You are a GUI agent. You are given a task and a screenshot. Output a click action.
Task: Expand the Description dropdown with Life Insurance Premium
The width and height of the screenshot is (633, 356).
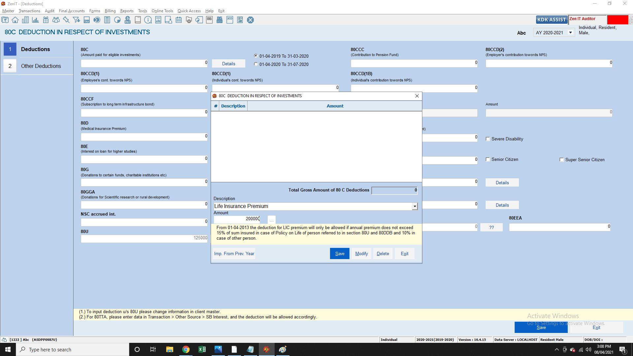415,206
